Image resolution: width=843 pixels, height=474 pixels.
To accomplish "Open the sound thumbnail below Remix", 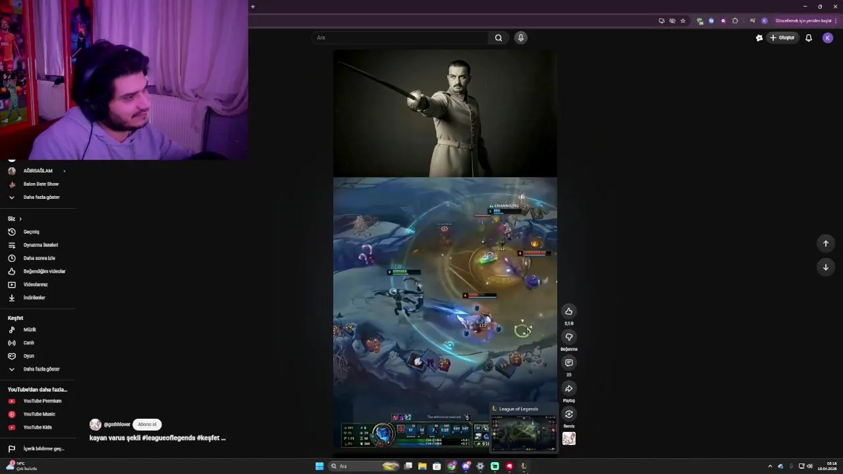I will click(x=569, y=438).
